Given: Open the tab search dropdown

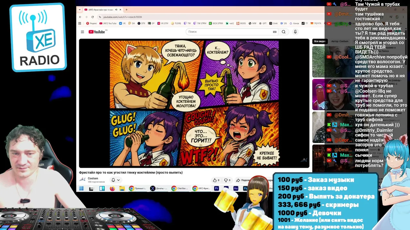Looking at the screenshot, I should [x=80, y=10].
